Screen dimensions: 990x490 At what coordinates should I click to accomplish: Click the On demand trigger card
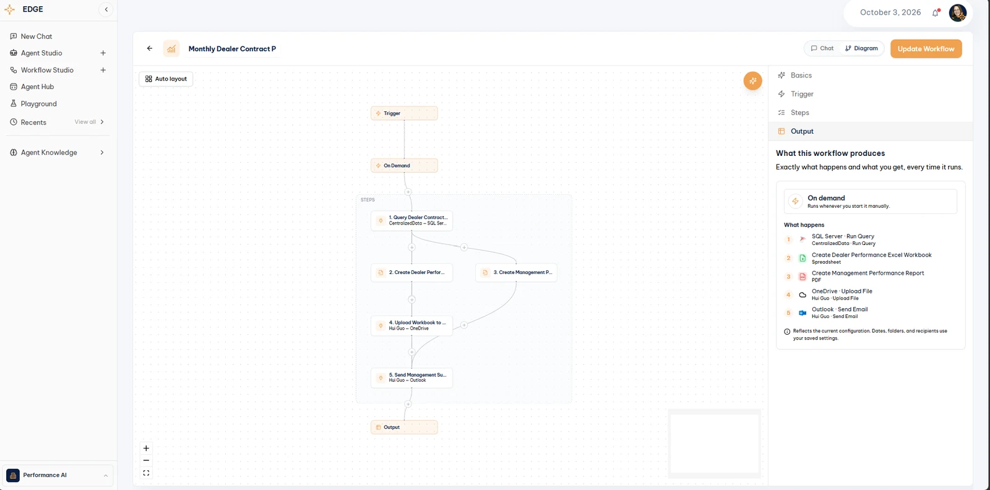(870, 202)
